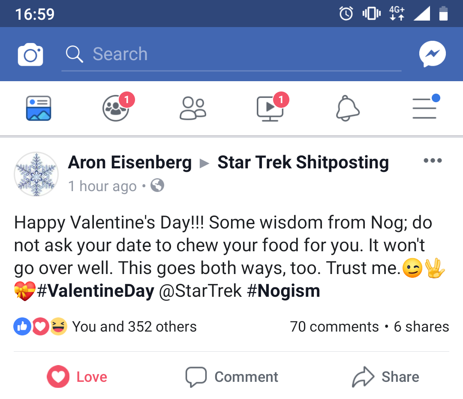Open the Notifications bell icon
This screenshot has width=463, height=399.
click(x=348, y=108)
